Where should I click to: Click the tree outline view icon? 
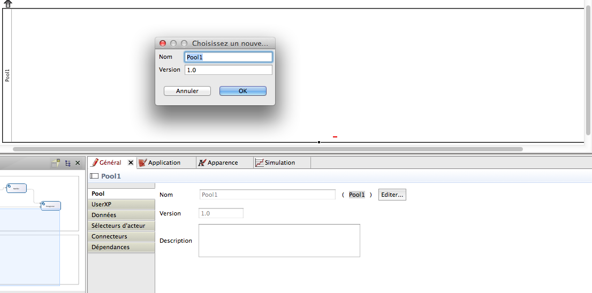(x=68, y=163)
